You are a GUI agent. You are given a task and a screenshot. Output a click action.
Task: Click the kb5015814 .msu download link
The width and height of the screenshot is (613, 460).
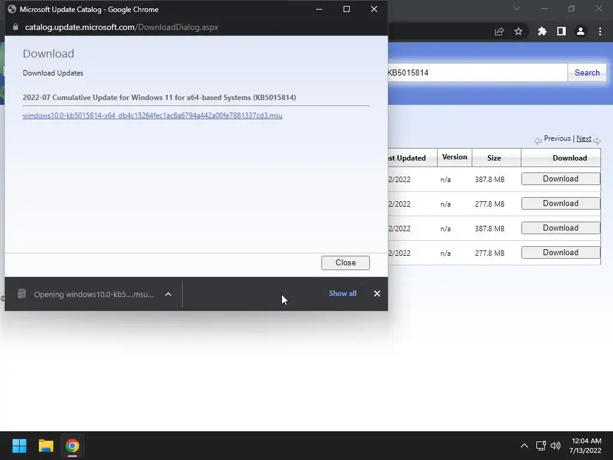coord(153,116)
